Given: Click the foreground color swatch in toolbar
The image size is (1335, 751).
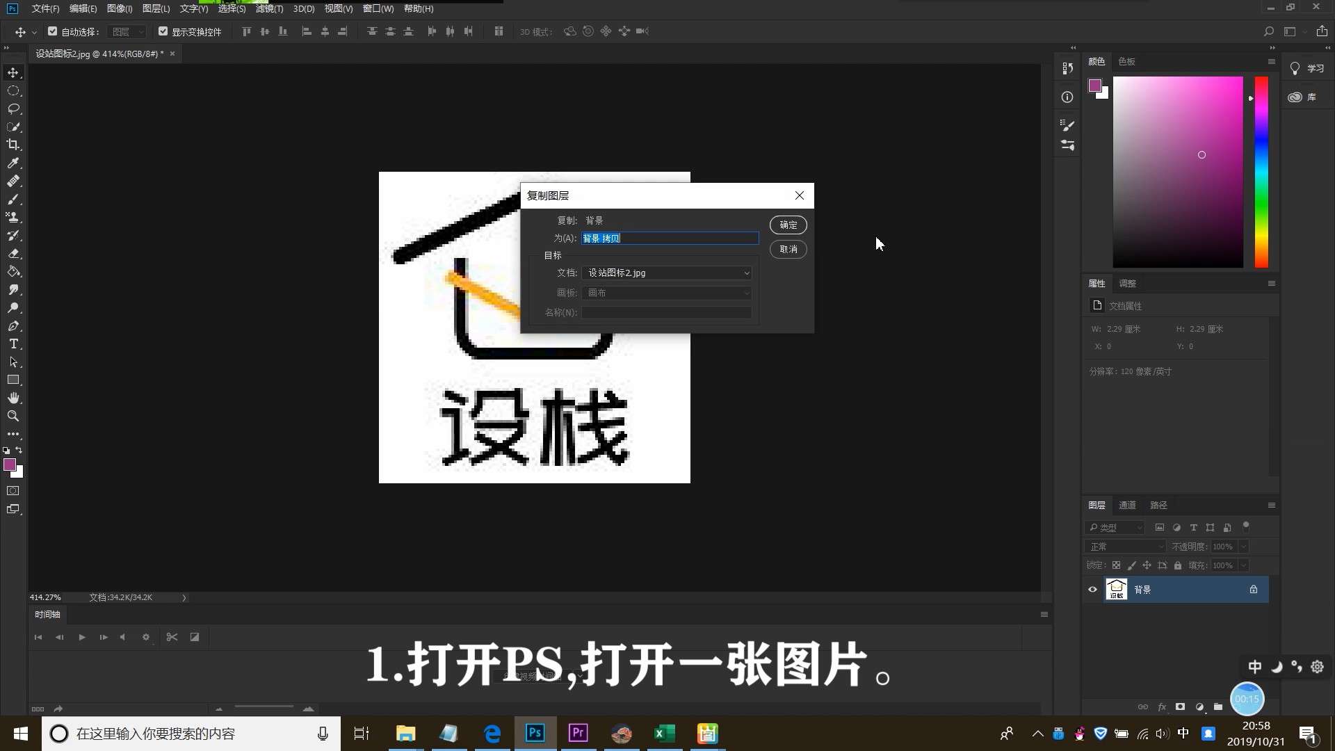Looking at the screenshot, I should click(x=10, y=465).
